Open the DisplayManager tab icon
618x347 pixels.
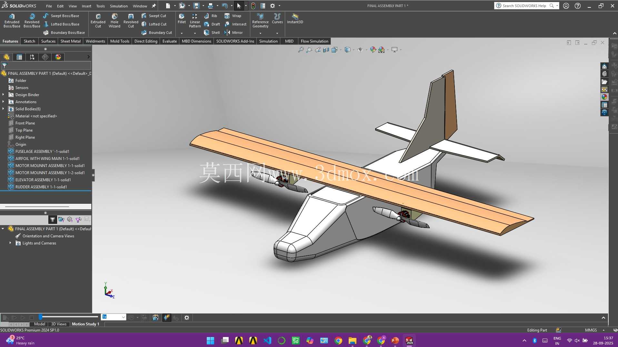[58, 57]
